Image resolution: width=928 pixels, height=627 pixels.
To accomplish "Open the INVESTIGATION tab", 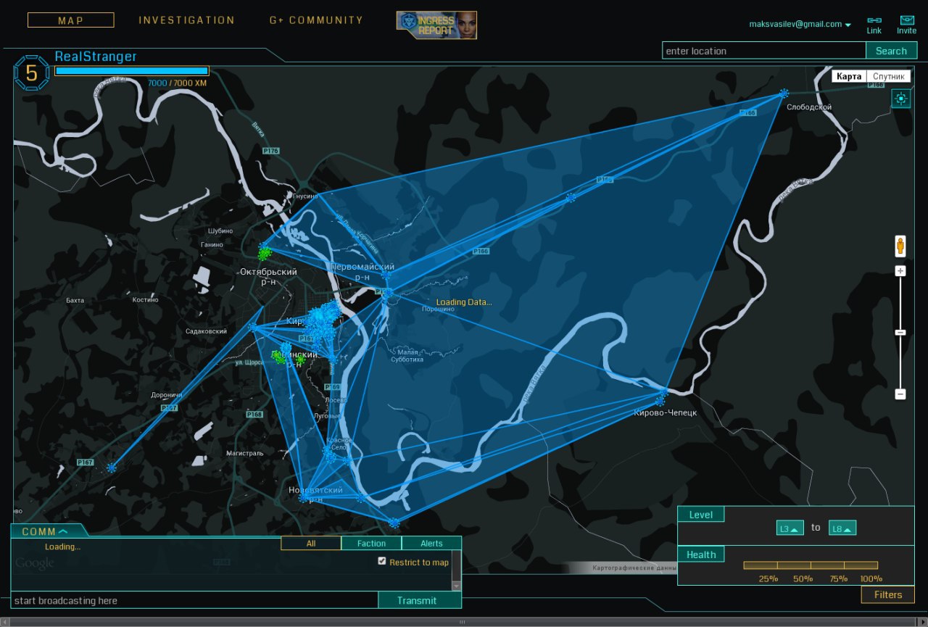I will pyautogui.click(x=187, y=20).
